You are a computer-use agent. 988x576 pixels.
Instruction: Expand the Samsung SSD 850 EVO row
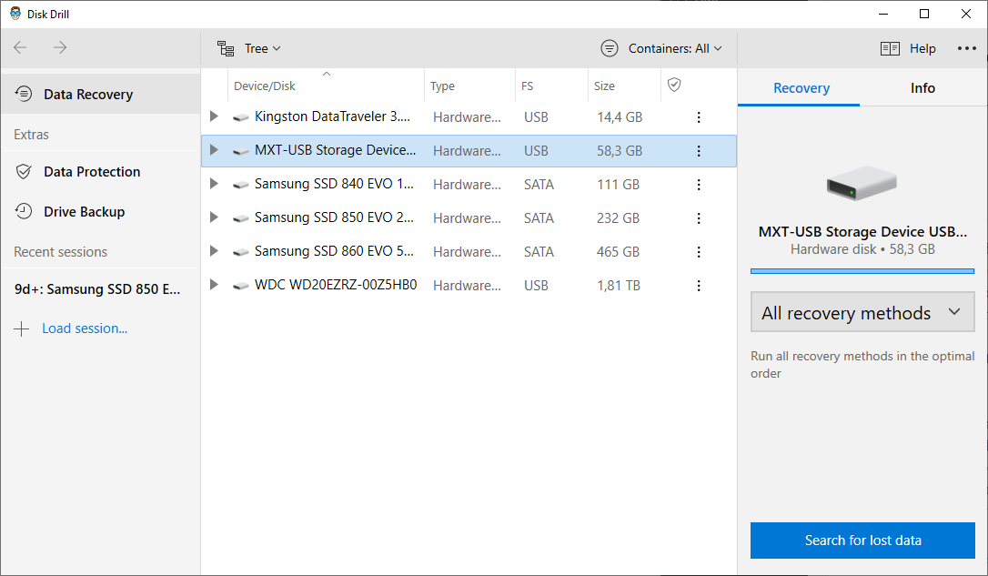click(x=214, y=217)
